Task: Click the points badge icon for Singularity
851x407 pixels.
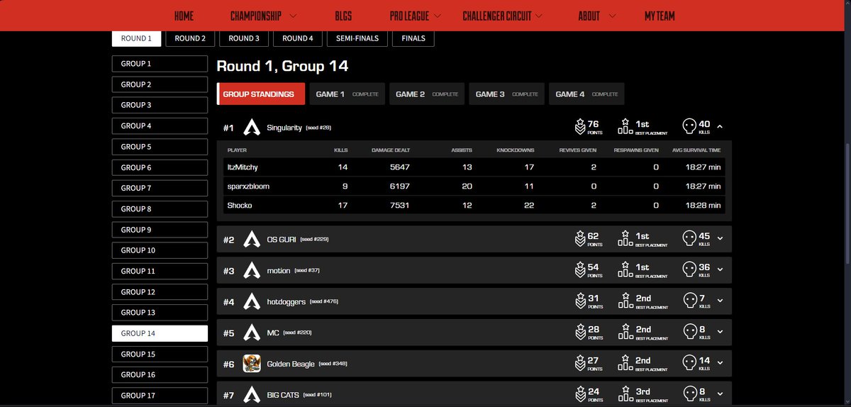Action: click(580, 128)
